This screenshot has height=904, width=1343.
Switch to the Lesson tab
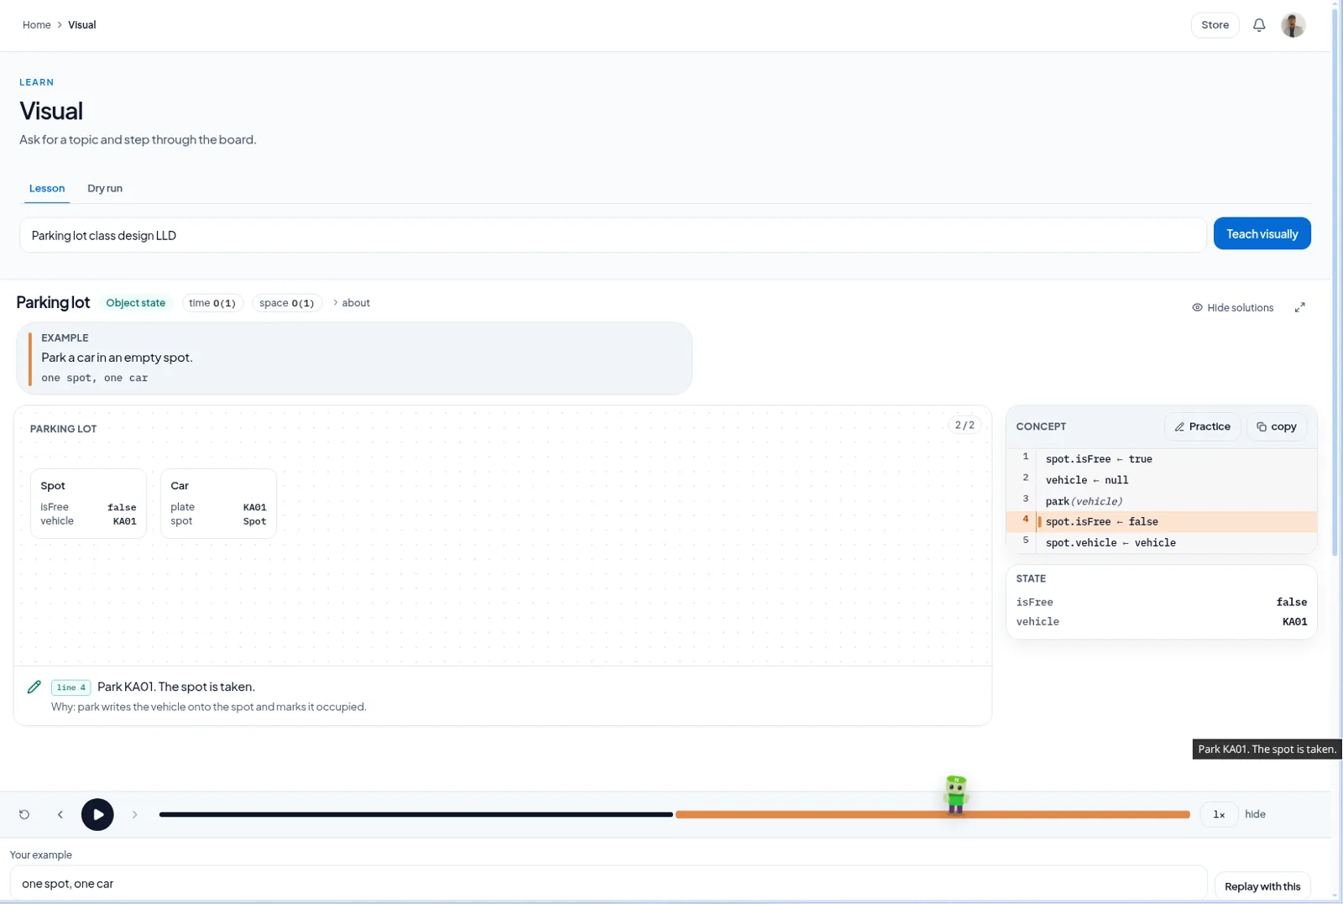click(x=47, y=188)
